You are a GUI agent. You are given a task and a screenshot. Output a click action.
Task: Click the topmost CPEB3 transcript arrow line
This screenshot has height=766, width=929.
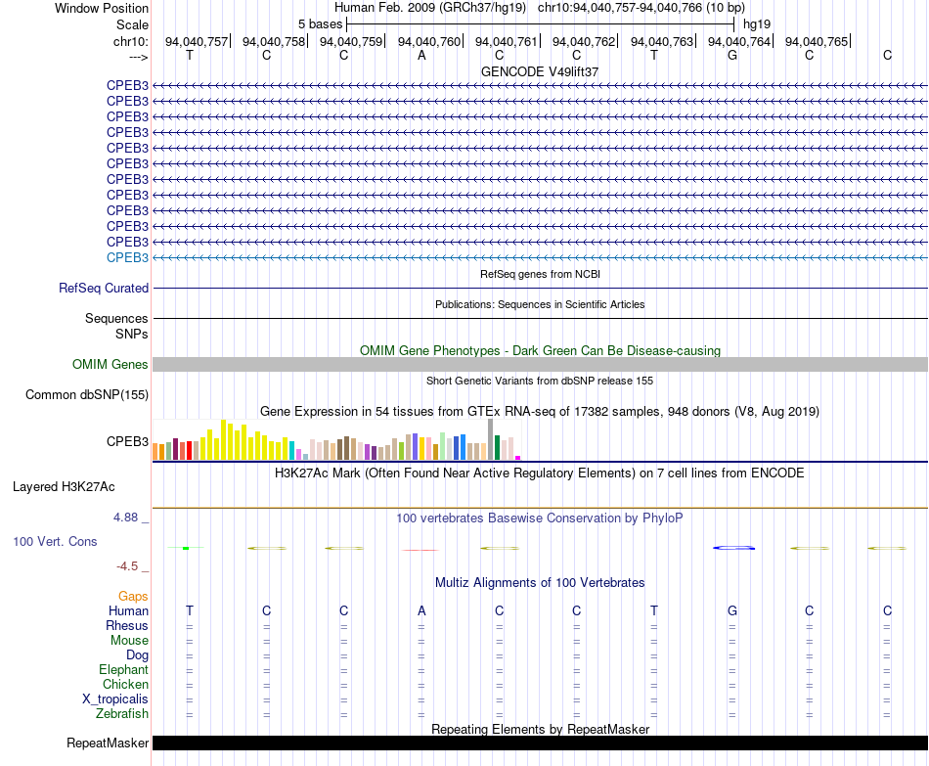(540, 86)
